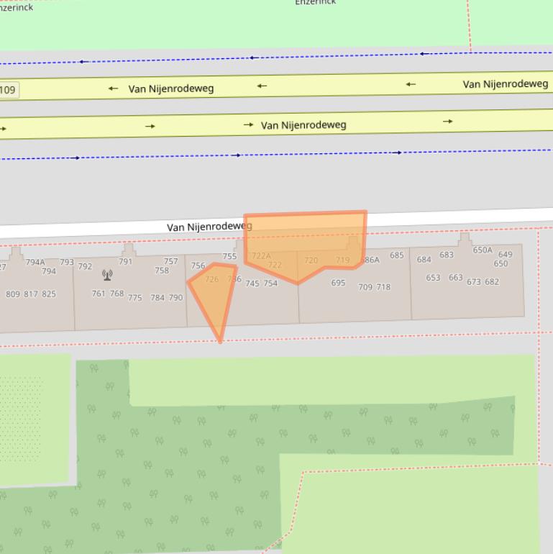
Task: Click house number 745
Action: click(x=252, y=284)
